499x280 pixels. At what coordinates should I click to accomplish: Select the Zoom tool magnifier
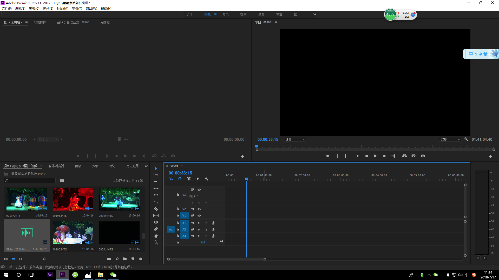pyautogui.click(x=156, y=242)
